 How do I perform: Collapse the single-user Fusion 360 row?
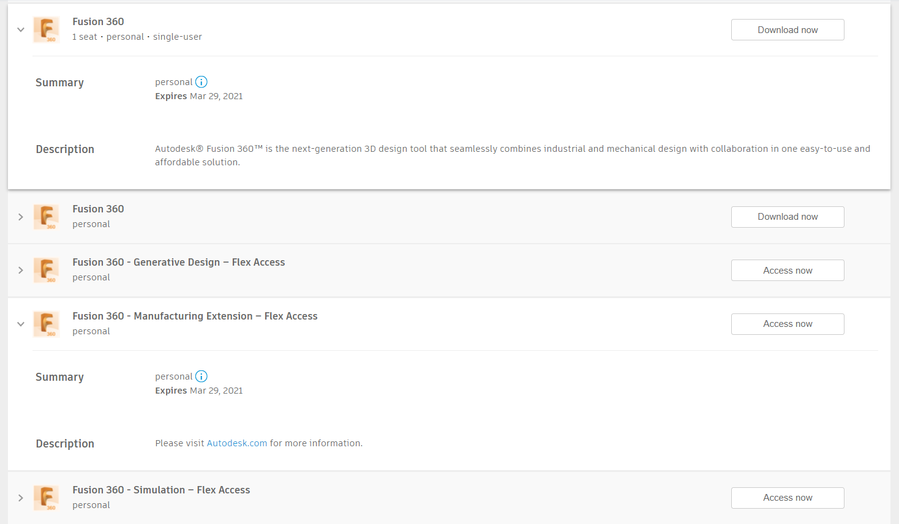(x=21, y=29)
